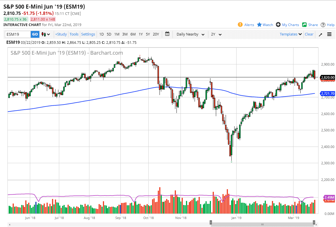Viewport: 336px width, 227px height.
Task: Click the calendar date-range icon
Action: 168,34
